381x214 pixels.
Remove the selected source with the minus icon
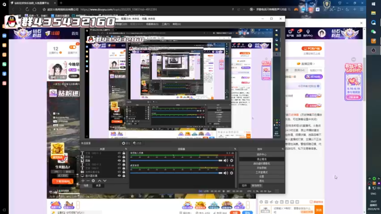[x=88, y=181]
